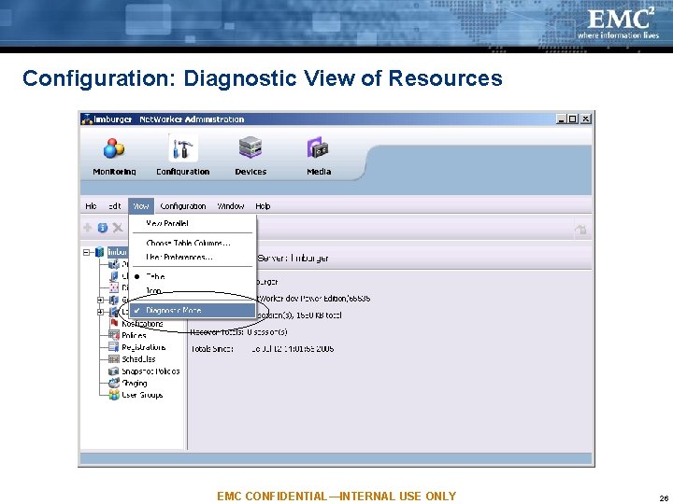Click the 'Server: limburger' header text
This screenshot has width=673, height=504.
tap(294, 258)
